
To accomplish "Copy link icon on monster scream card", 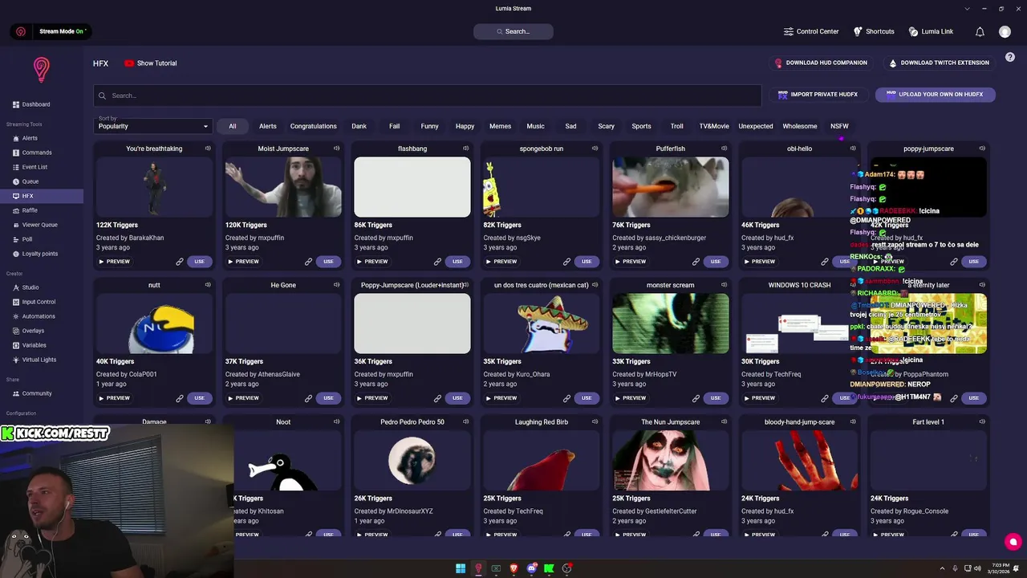I will click(x=696, y=398).
